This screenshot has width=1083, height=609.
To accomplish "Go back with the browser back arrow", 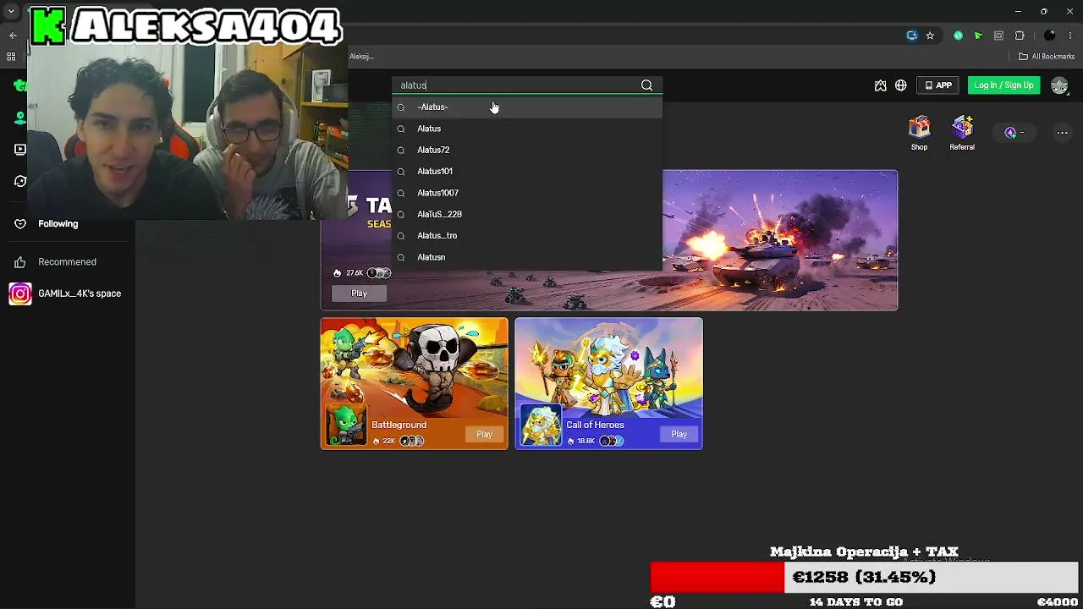I will [13, 36].
